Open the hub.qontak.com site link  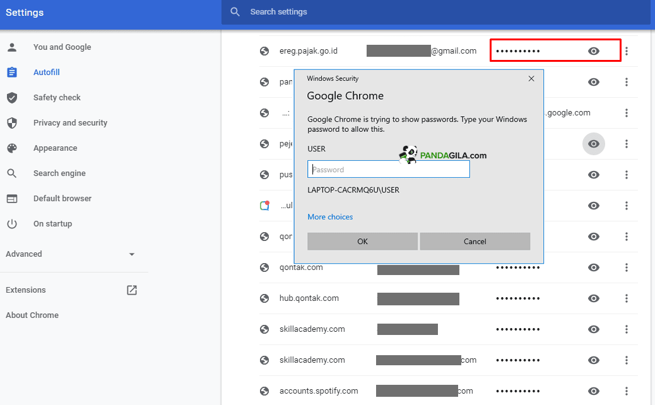[309, 298]
